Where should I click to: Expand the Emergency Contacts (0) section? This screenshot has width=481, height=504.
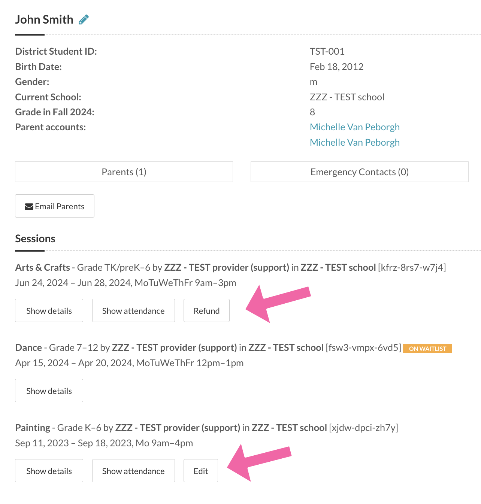(x=360, y=172)
